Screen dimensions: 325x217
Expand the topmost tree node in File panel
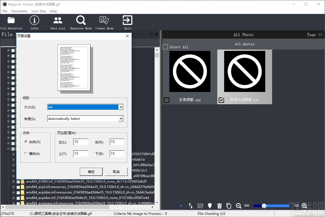[8, 50]
